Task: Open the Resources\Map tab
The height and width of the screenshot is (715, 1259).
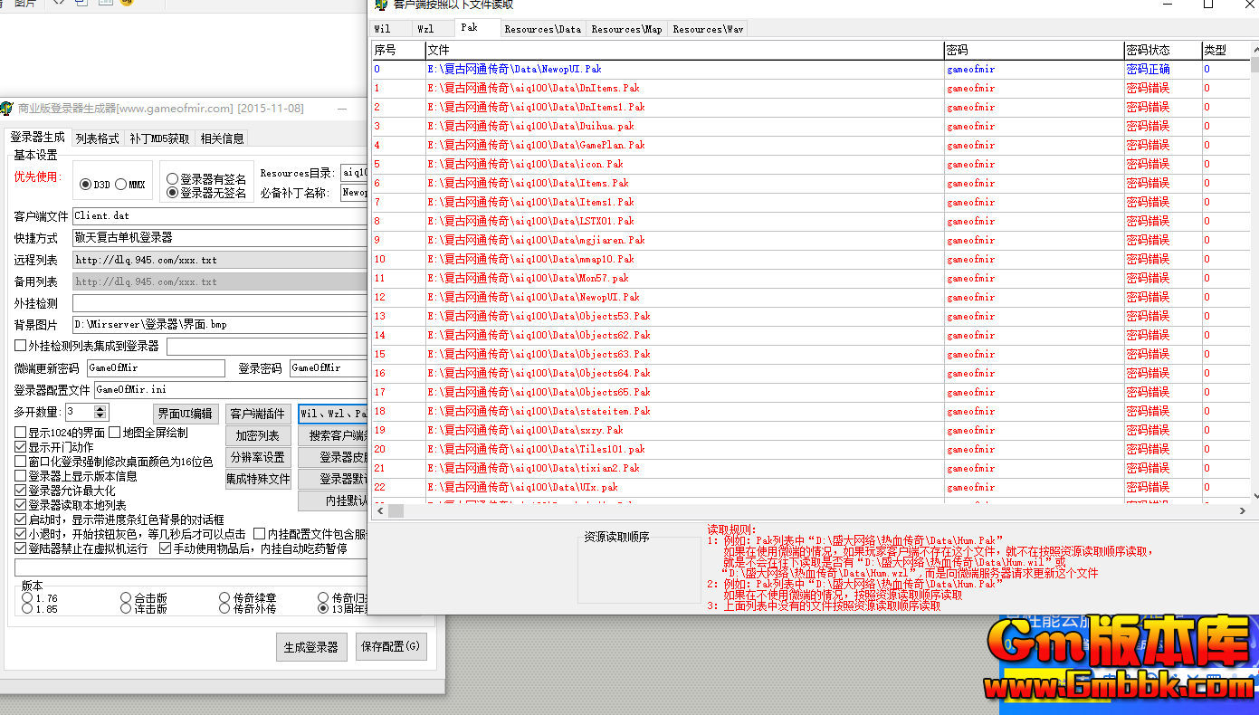Action: (626, 29)
